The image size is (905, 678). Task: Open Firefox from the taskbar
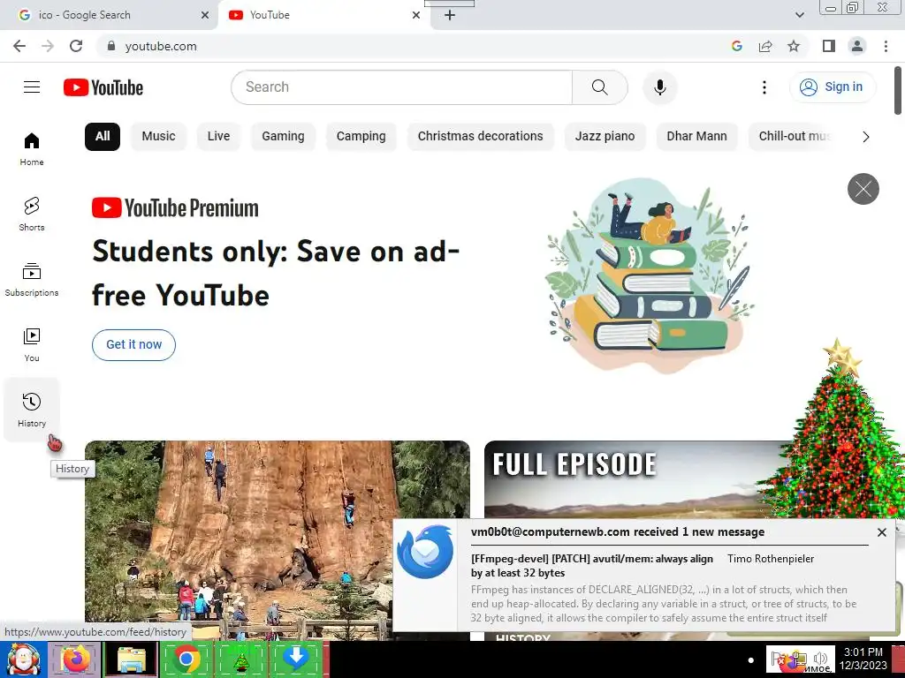click(x=76, y=659)
